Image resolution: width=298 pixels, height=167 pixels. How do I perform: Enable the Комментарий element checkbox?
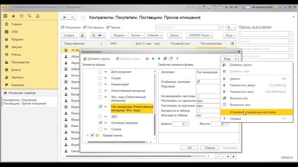pyautogui.click(x=100, y=84)
